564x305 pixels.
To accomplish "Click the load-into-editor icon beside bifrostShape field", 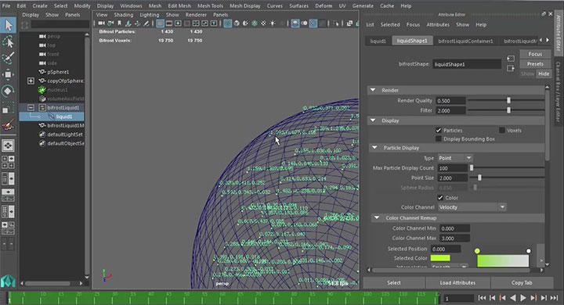I will (511, 59).
